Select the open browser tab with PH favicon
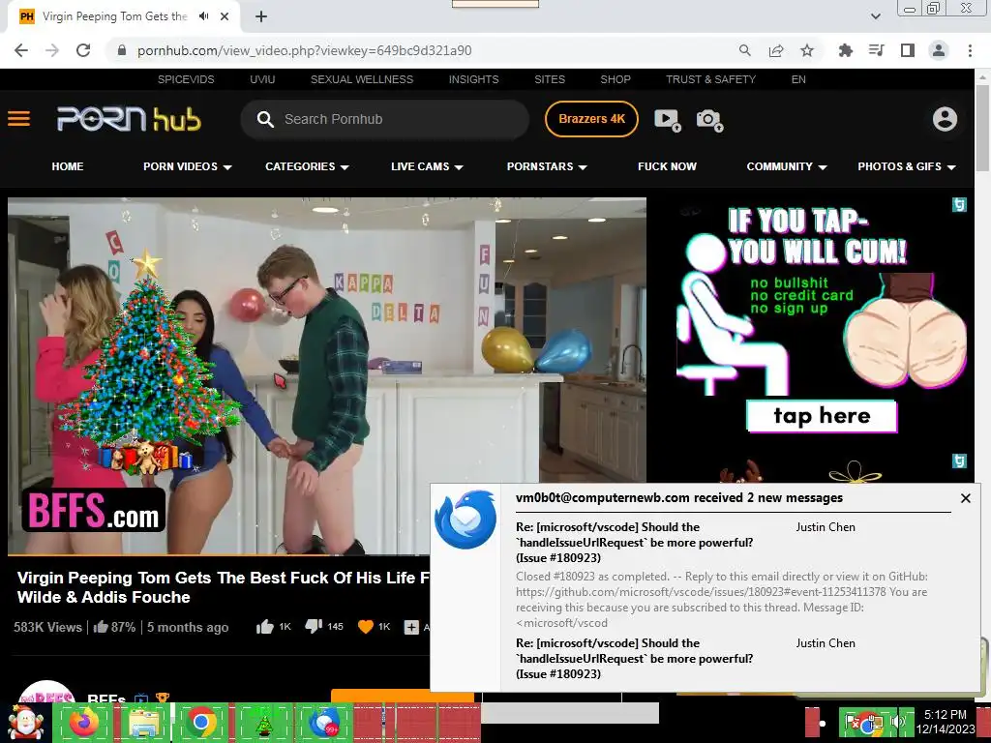 click(123, 16)
